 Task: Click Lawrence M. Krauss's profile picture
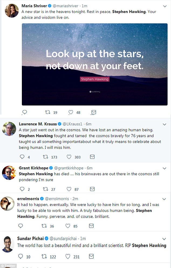tap(9, 129)
